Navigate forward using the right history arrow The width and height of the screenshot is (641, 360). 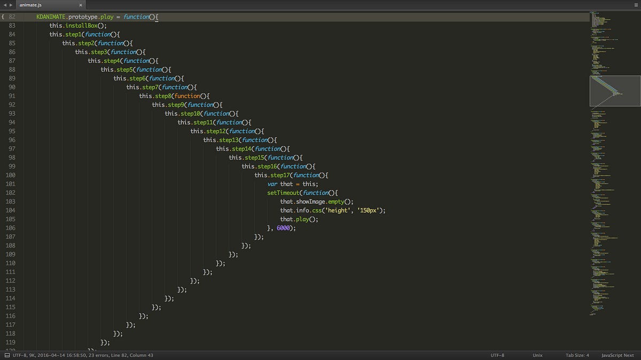11,4
